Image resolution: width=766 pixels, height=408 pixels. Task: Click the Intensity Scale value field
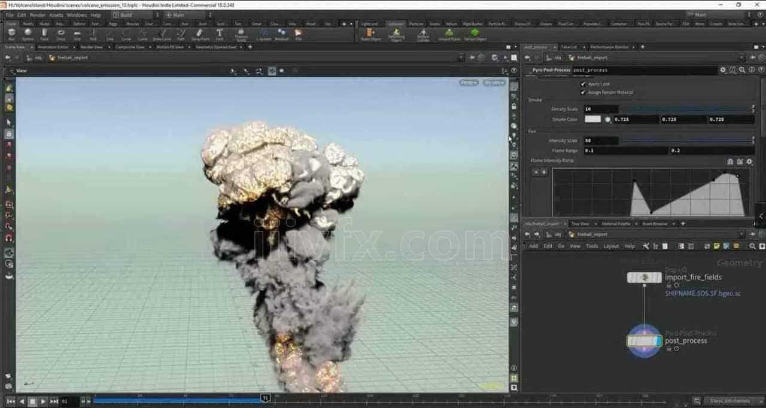click(601, 141)
